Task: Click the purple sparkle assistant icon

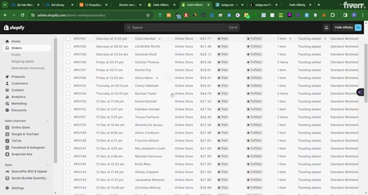Action: pyautogui.click(x=360, y=92)
